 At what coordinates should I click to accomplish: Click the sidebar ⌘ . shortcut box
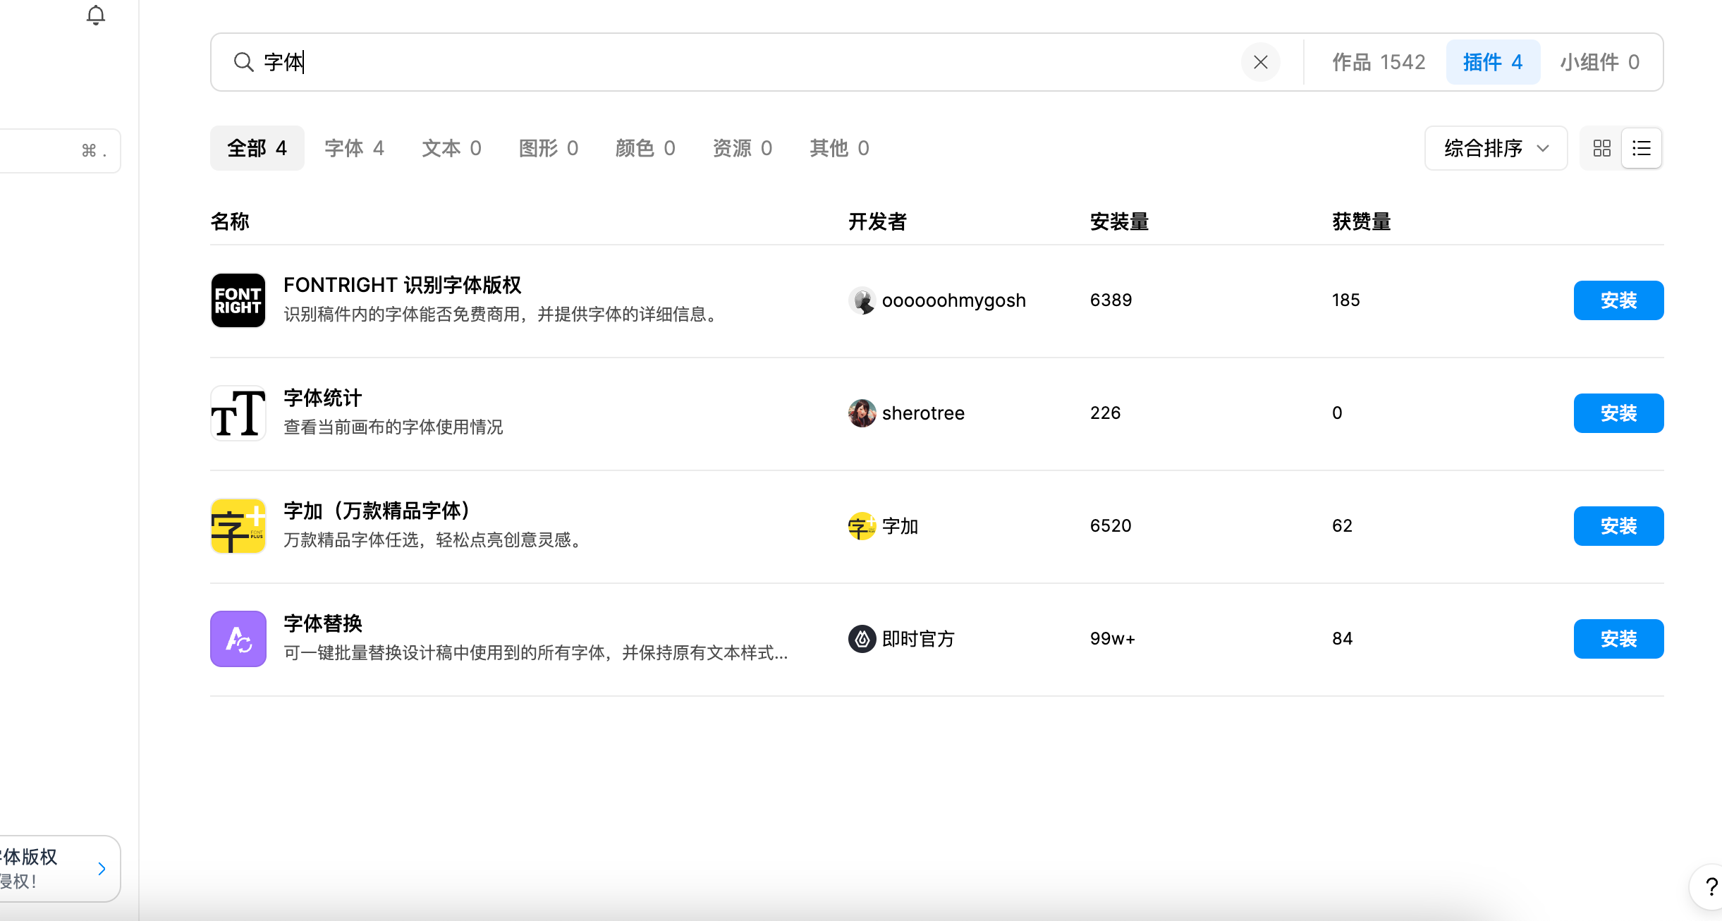60,150
